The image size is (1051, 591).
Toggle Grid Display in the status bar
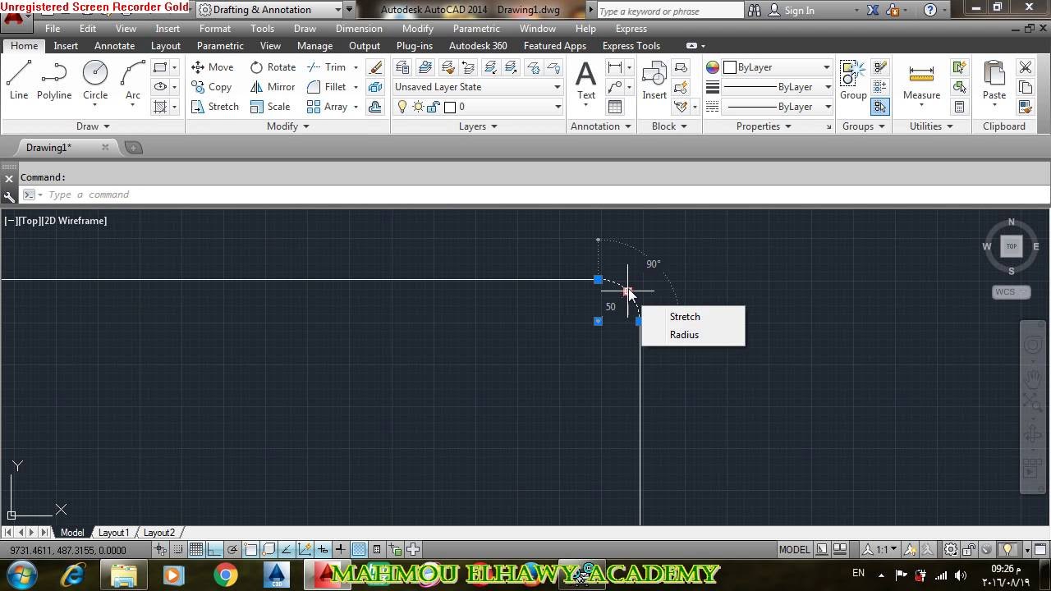tap(196, 550)
